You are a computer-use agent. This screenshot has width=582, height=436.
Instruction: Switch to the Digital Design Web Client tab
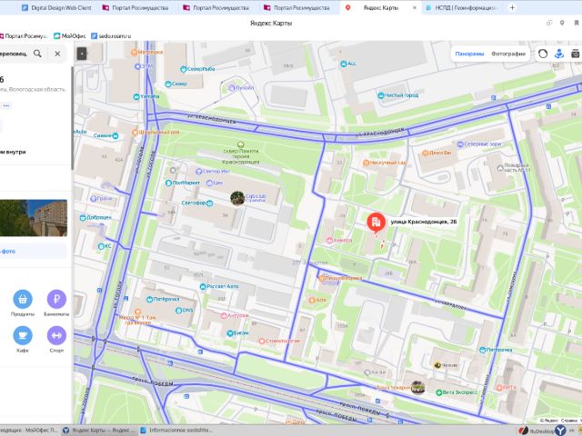coord(56,7)
